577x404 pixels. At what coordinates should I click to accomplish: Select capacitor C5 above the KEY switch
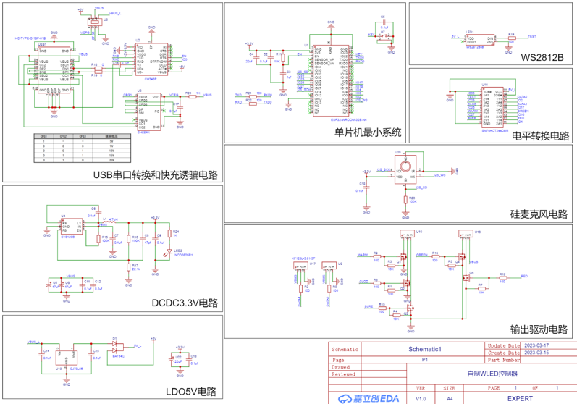tap(383, 22)
